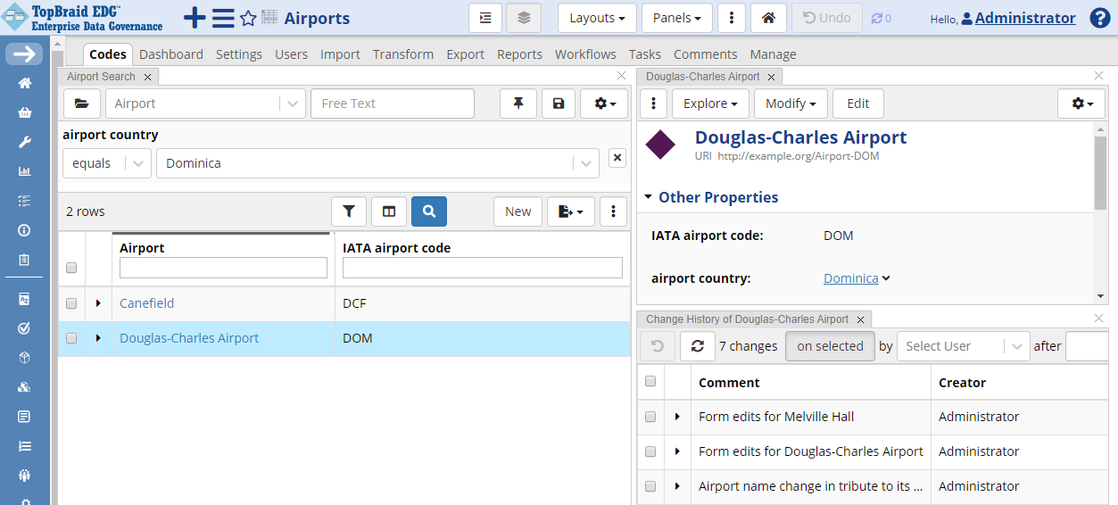Viewport: 1118px width, 505px height.
Task: Collapse the Other Properties section
Action: (649, 197)
